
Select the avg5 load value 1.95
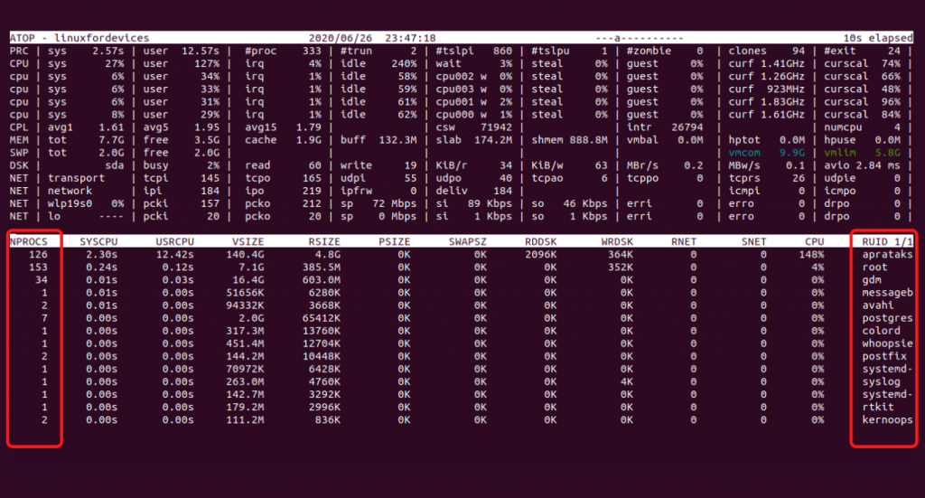(x=207, y=127)
